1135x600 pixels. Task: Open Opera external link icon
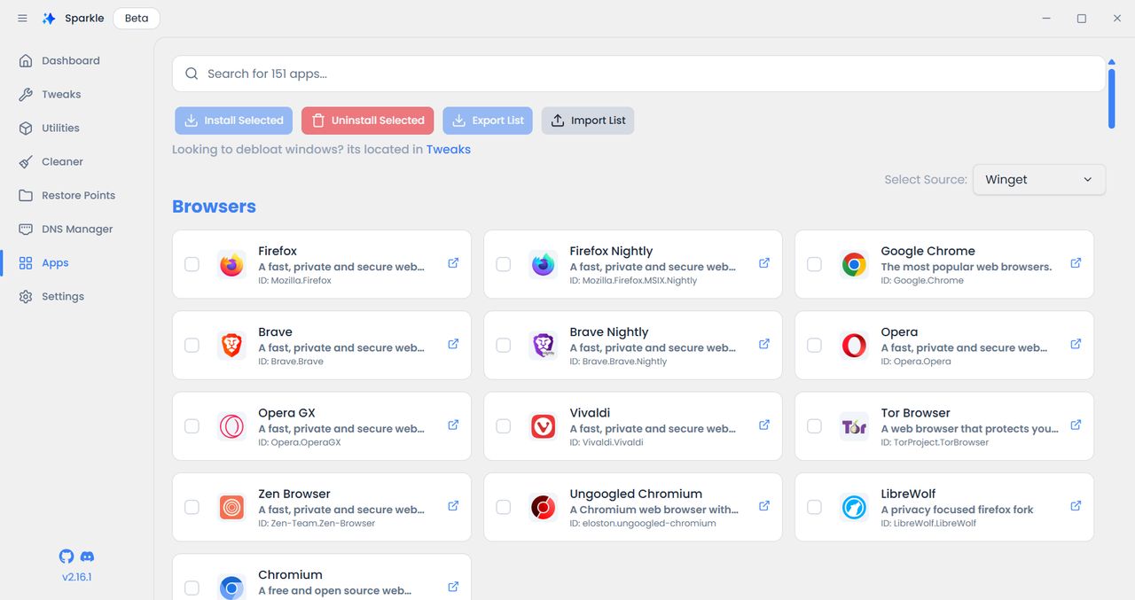1076,344
